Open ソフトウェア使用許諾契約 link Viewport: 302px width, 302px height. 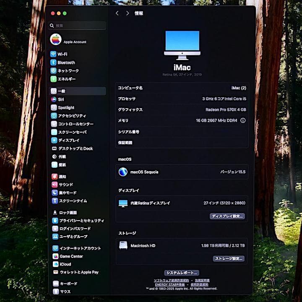pyautogui.click(x=172, y=281)
